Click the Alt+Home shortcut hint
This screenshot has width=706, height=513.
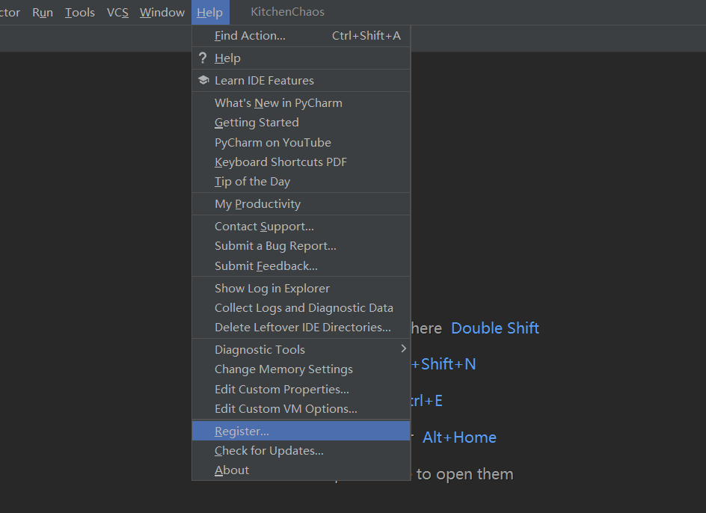pyautogui.click(x=459, y=437)
